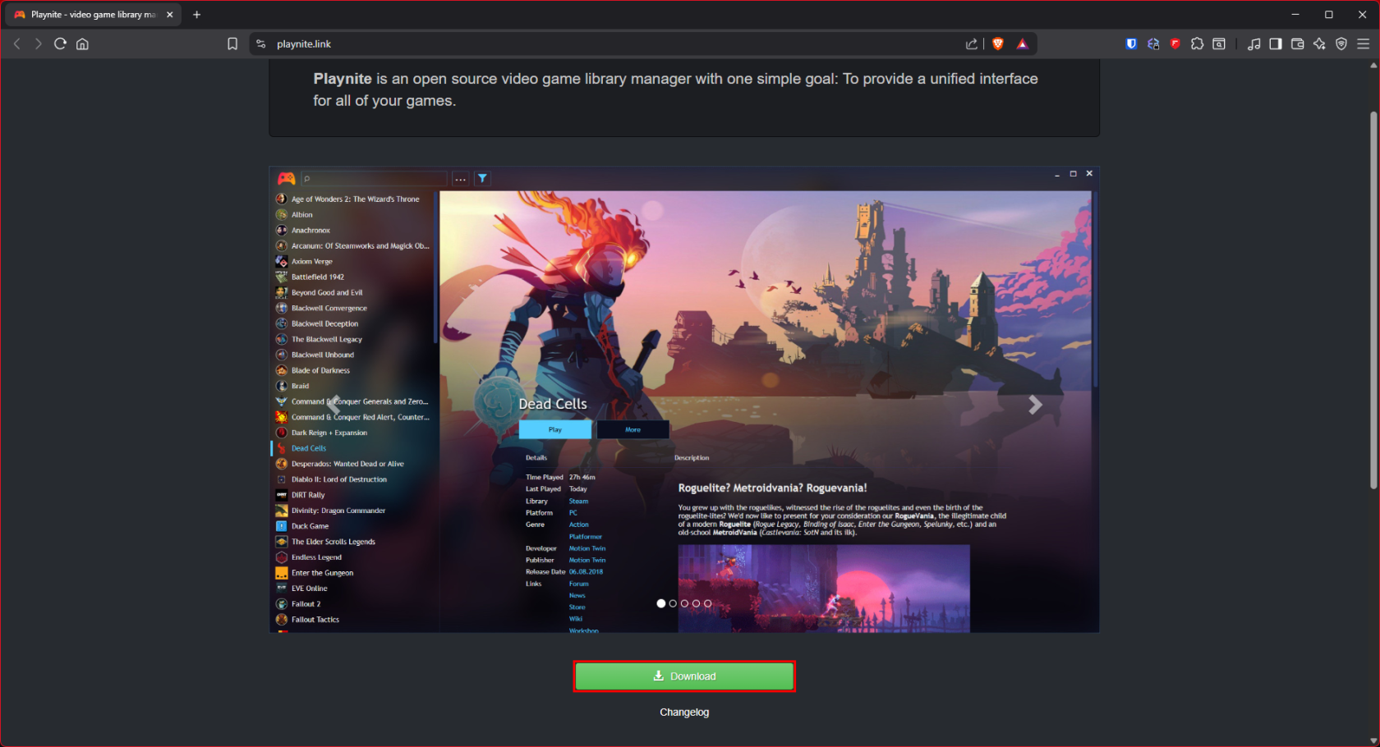Screen dimensions: 1380x747
Task: Click the Playnite search field
Action: point(374,178)
